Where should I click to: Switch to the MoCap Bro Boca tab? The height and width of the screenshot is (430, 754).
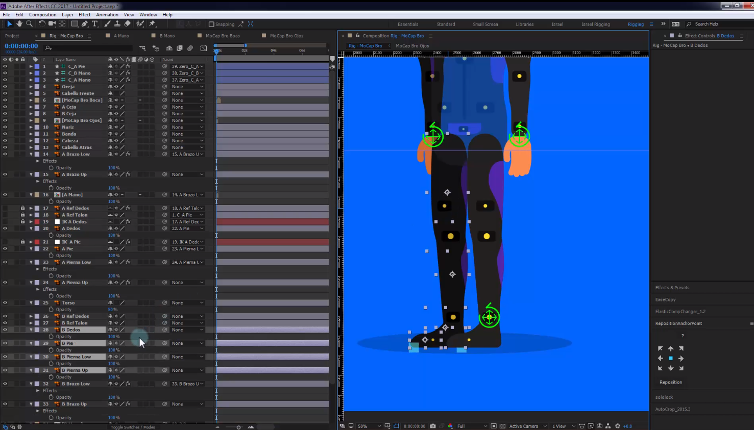222,36
